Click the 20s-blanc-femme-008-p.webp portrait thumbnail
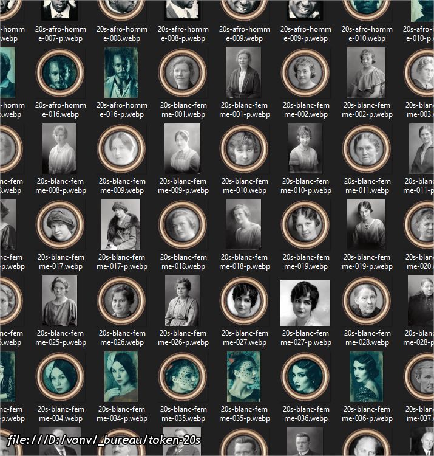434x456 pixels. 59,148
